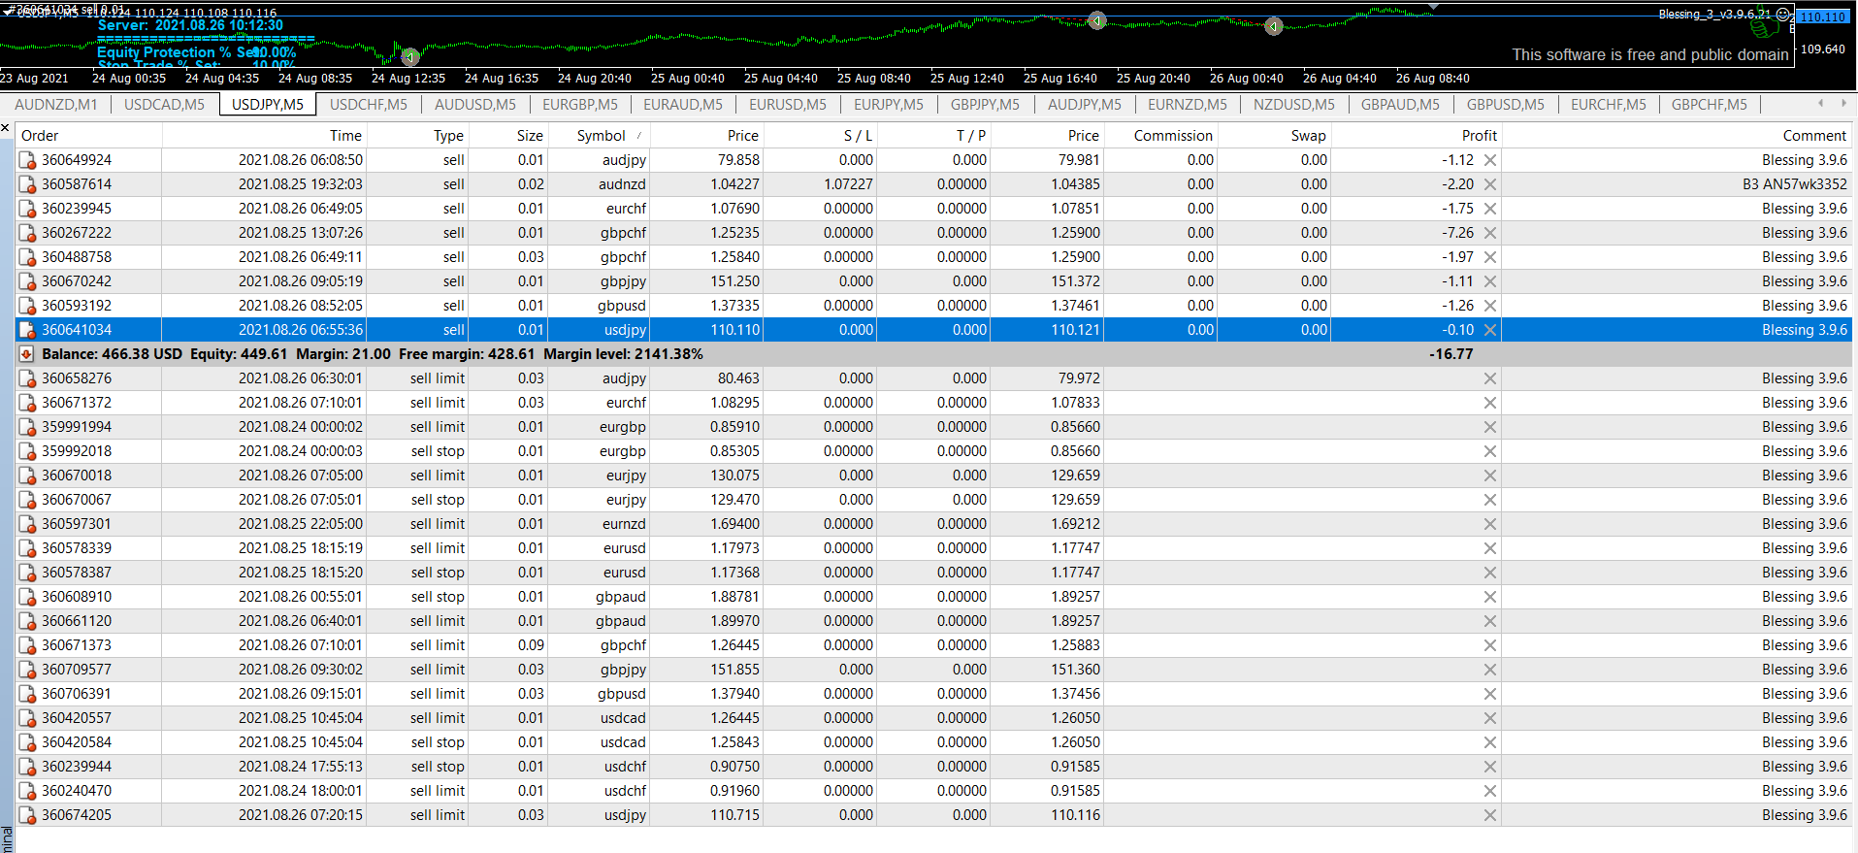Screen dimensions: 1858x853
Task: Sort orders by the Order column header
Action: [x=88, y=136]
